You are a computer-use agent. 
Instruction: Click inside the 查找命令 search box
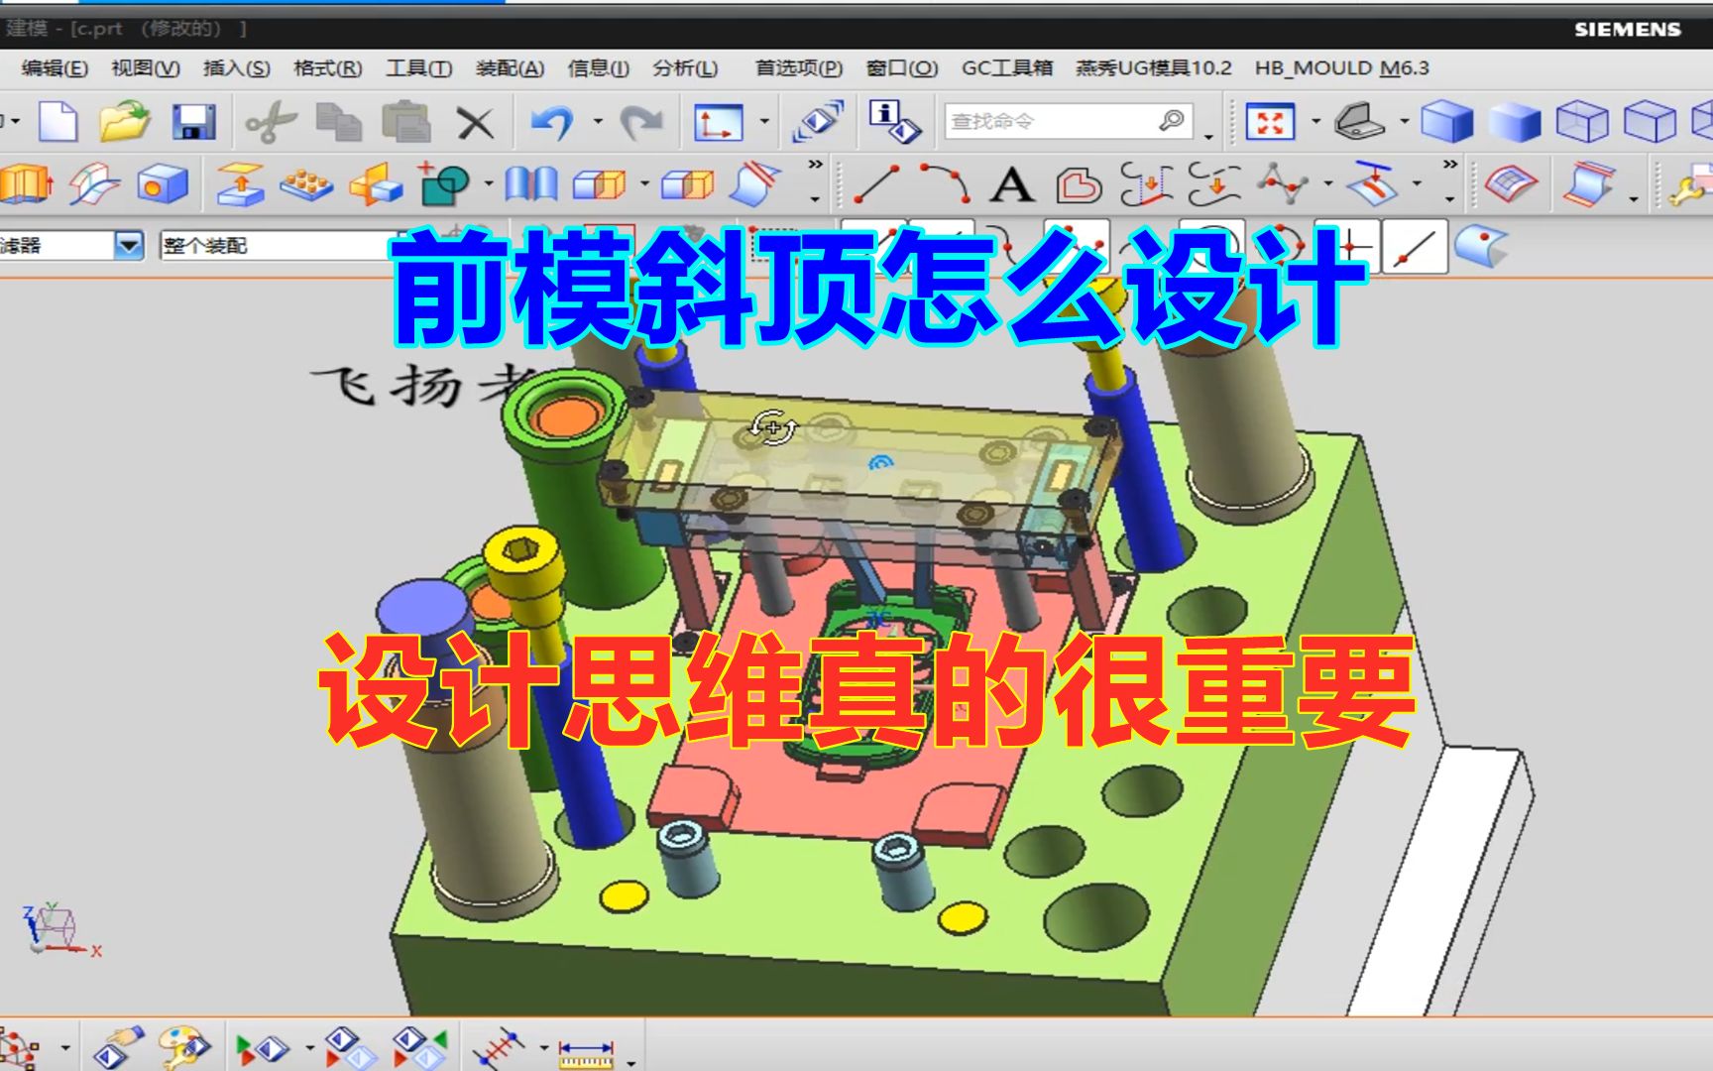[x=1051, y=120]
